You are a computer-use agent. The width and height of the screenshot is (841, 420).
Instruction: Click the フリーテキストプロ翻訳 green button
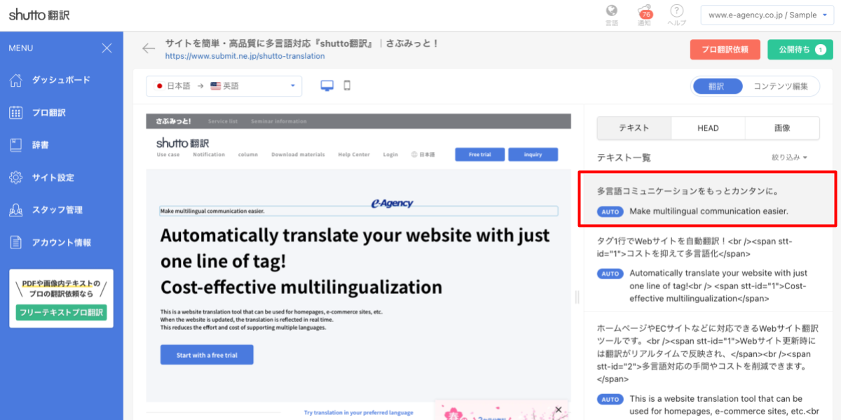tap(61, 312)
